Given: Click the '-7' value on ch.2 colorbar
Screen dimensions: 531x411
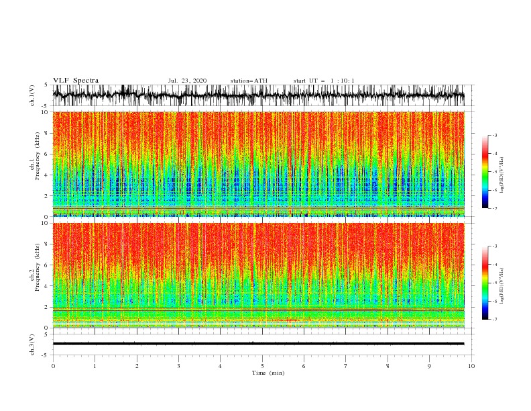Looking at the screenshot, I should [494, 320].
